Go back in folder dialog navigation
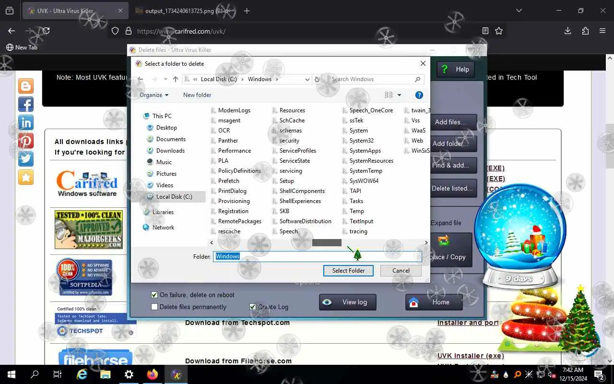Screen dimensions: 614x384 (x=140, y=79)
